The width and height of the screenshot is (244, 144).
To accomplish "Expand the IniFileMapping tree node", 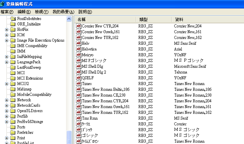I will pyautogui.click(x=6, y=57).
